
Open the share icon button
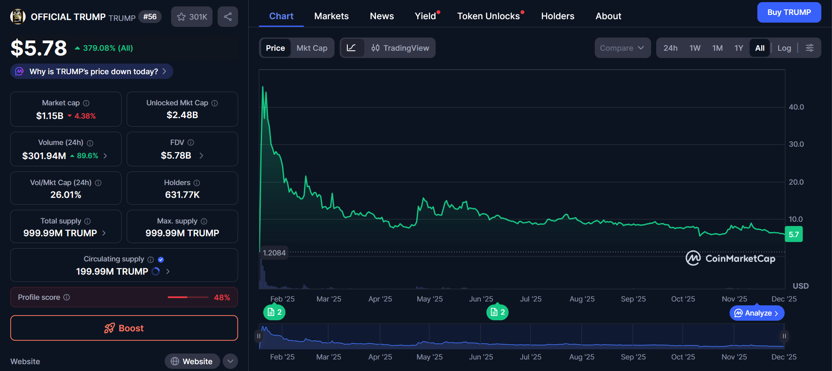point(228,17)
